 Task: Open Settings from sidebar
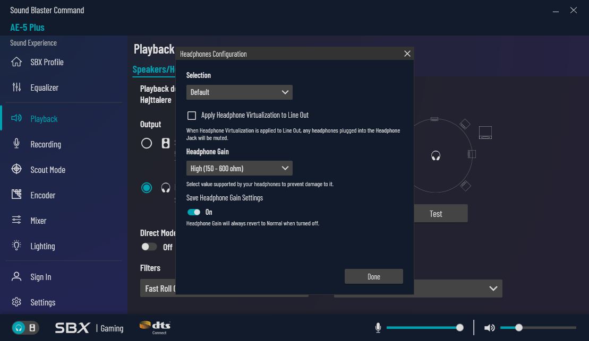pos(43,302)
